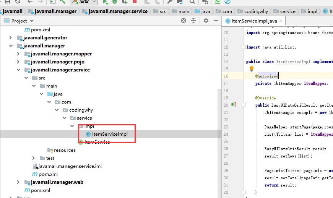Click the Search magnifier icon in toolbar
The height and width of the screenshot is (198, 333).
point(192,2)
